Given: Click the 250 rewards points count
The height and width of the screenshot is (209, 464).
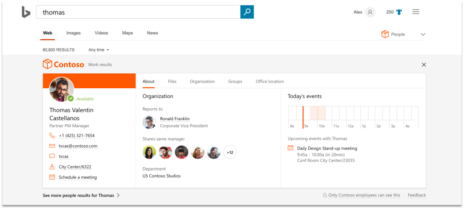Looking at the screenshot, I should pos(390,12).
